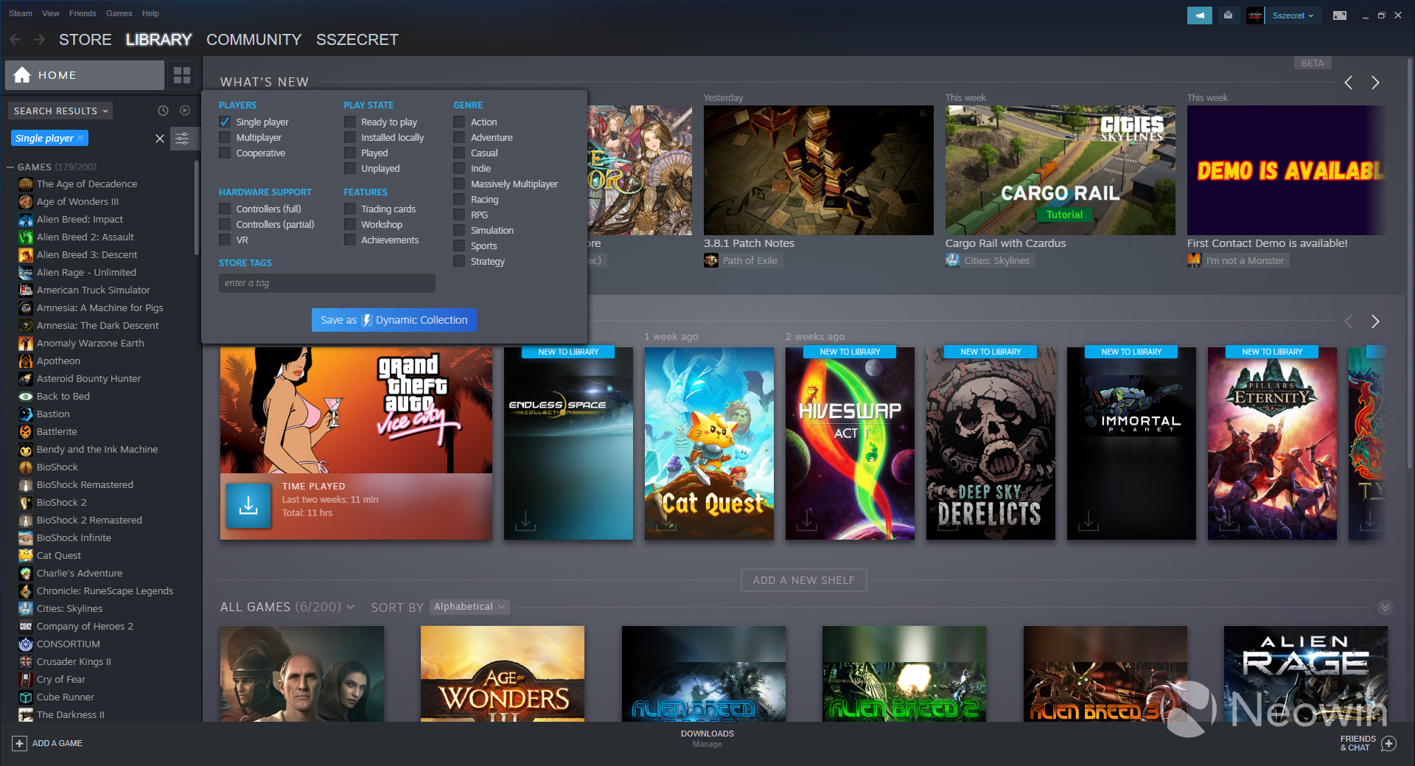1415x766 pixels.
Task: Tick the Trading cards feature checkbox
Action: (x=350, y=209)
